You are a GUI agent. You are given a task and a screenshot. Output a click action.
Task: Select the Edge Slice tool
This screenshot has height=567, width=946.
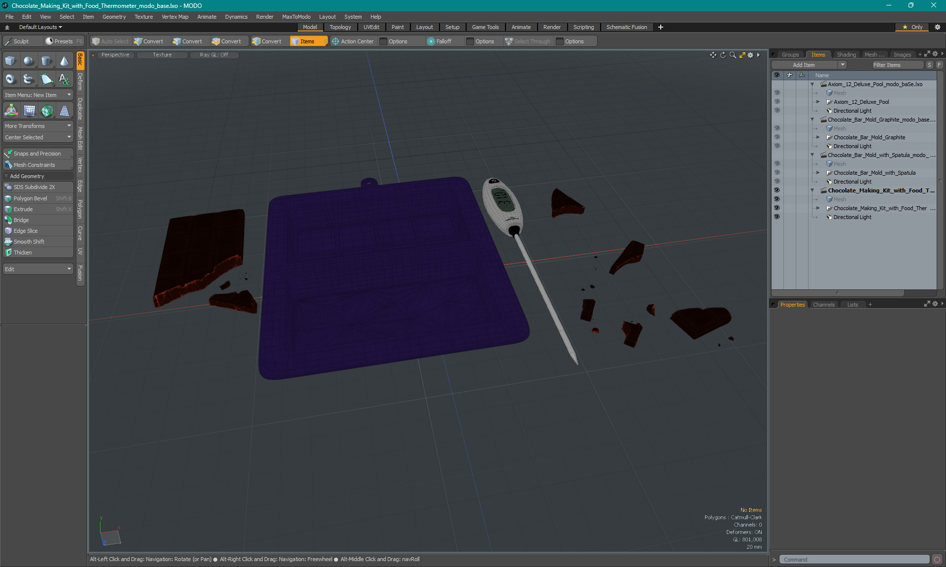pos(26,230)
